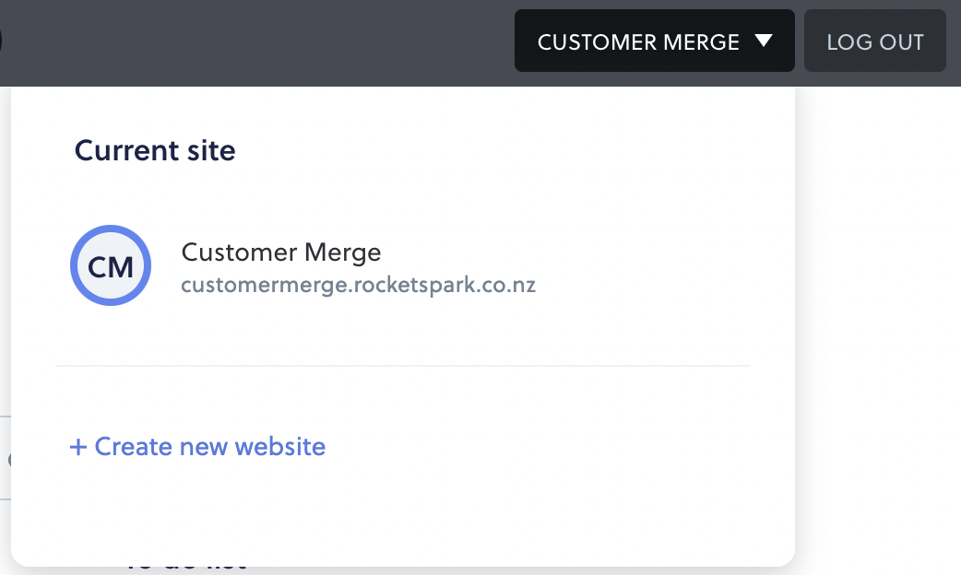This screenshot has height=575, width=961.
Task: Click the divider line below Customer Merge
Action: [403, 366]
